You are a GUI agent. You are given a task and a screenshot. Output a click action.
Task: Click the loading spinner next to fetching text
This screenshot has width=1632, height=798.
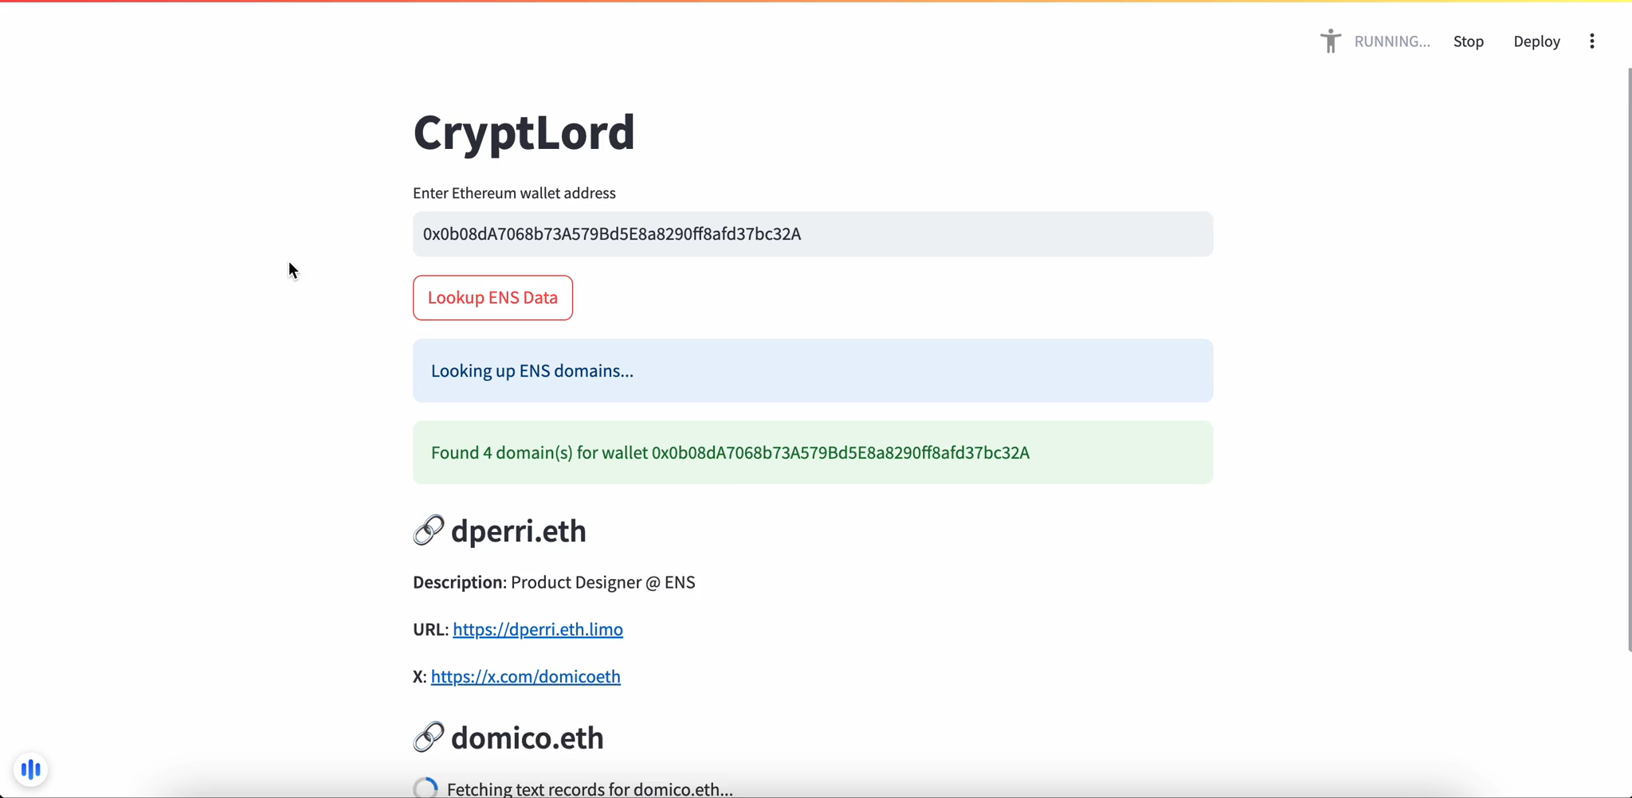coord(425,787)
